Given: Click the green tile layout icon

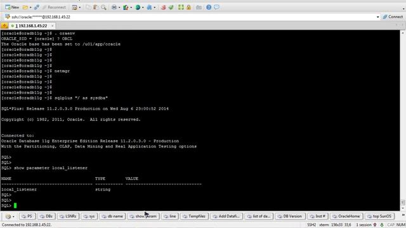Looking at the screenshot, I should click(x=181, y=8).
